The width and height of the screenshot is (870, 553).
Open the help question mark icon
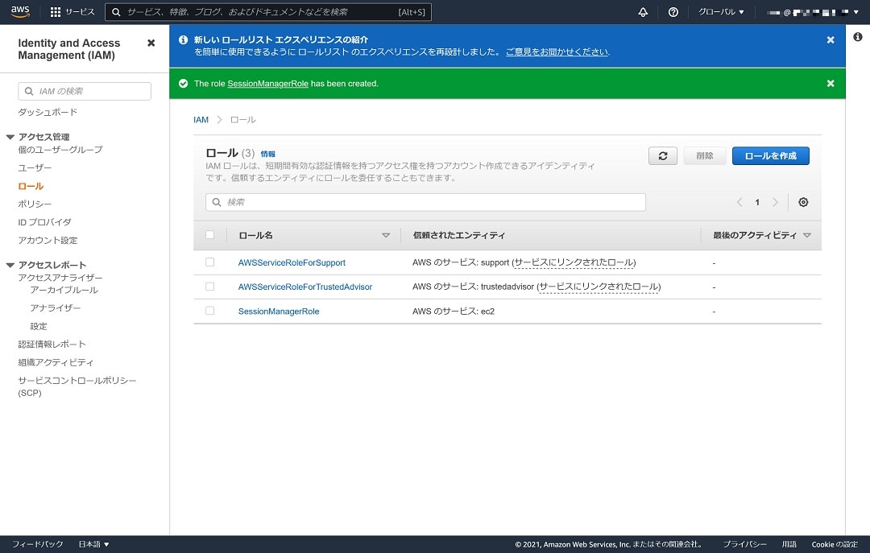point(673,12)
